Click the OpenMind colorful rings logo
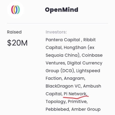The width and height of the screenshot is (115, 115). [16, 10]
